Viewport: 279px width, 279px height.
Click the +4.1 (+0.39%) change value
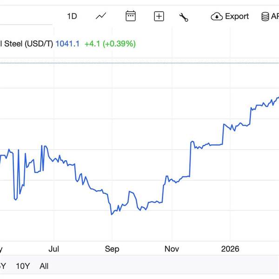(110, 44)
